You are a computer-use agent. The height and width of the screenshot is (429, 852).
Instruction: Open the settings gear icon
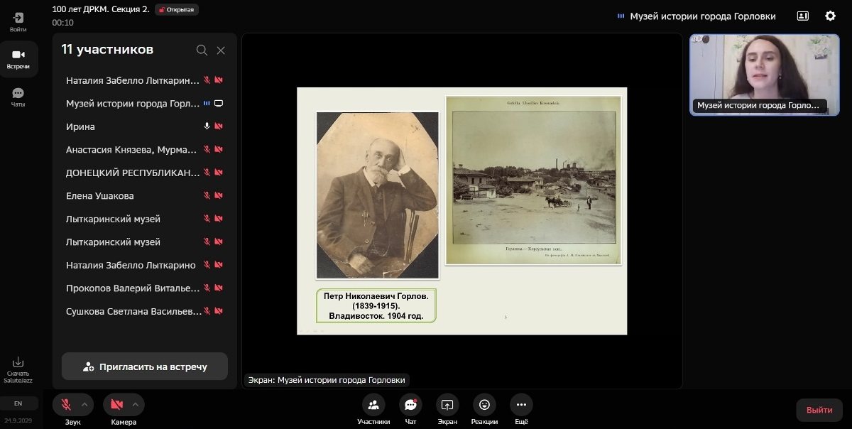(830, 16)
